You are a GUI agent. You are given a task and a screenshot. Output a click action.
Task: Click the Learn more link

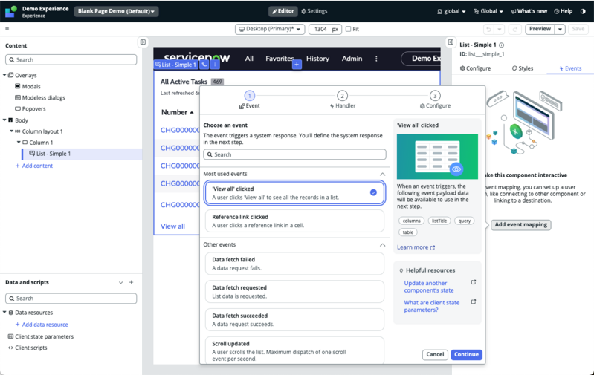click(416, 247)
